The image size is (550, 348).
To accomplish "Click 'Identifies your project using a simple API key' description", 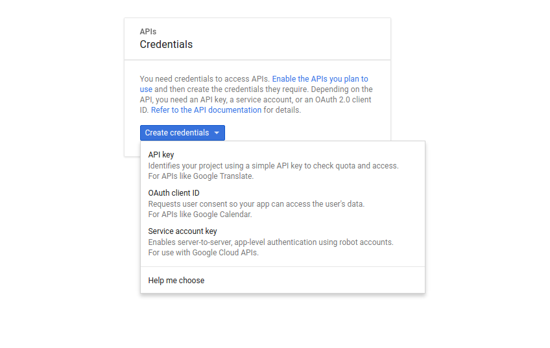I will click(273, 166).
